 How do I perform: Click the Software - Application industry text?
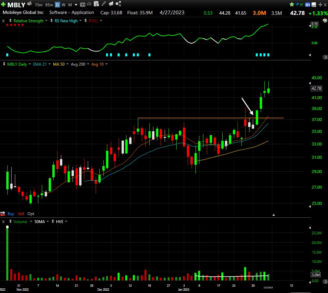pos(72,12)
